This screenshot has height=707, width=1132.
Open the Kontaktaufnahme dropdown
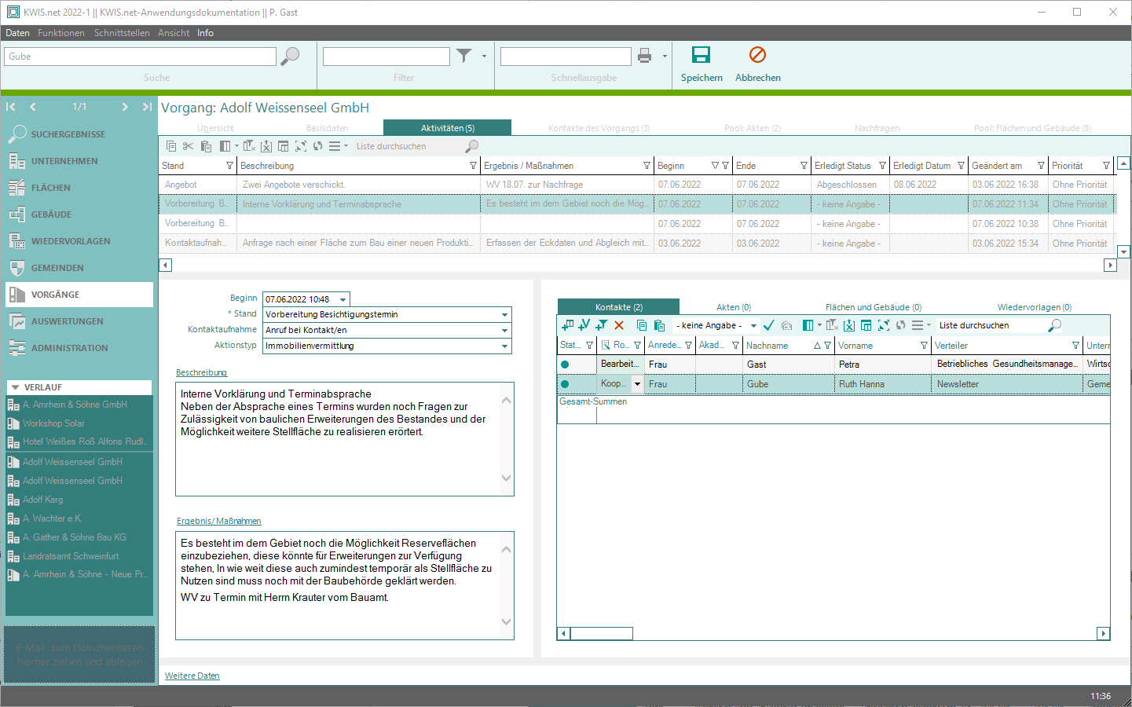coord(504,330)
